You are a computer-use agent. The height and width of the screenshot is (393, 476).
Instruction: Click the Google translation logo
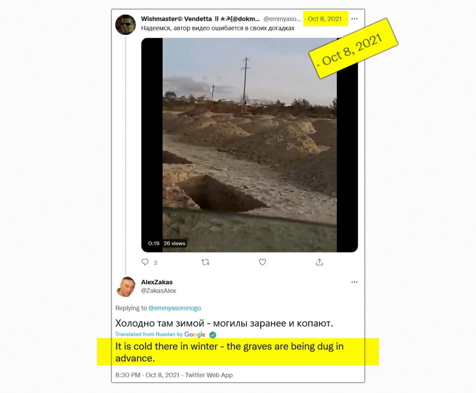pyautogui.click(x=195, y=334)
